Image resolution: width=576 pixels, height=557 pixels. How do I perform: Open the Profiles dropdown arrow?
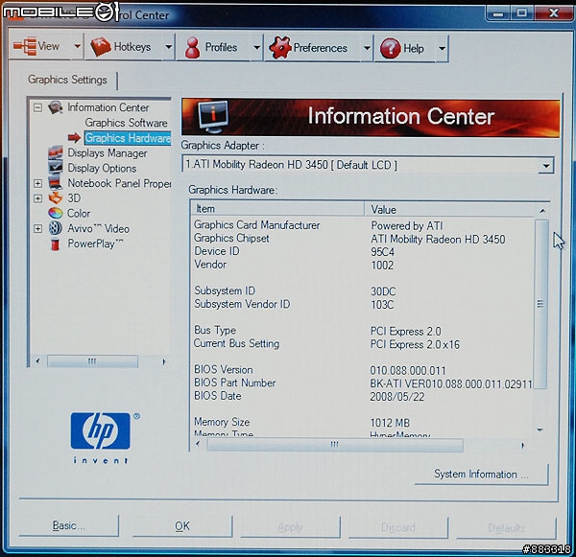[x=256, y=47]
